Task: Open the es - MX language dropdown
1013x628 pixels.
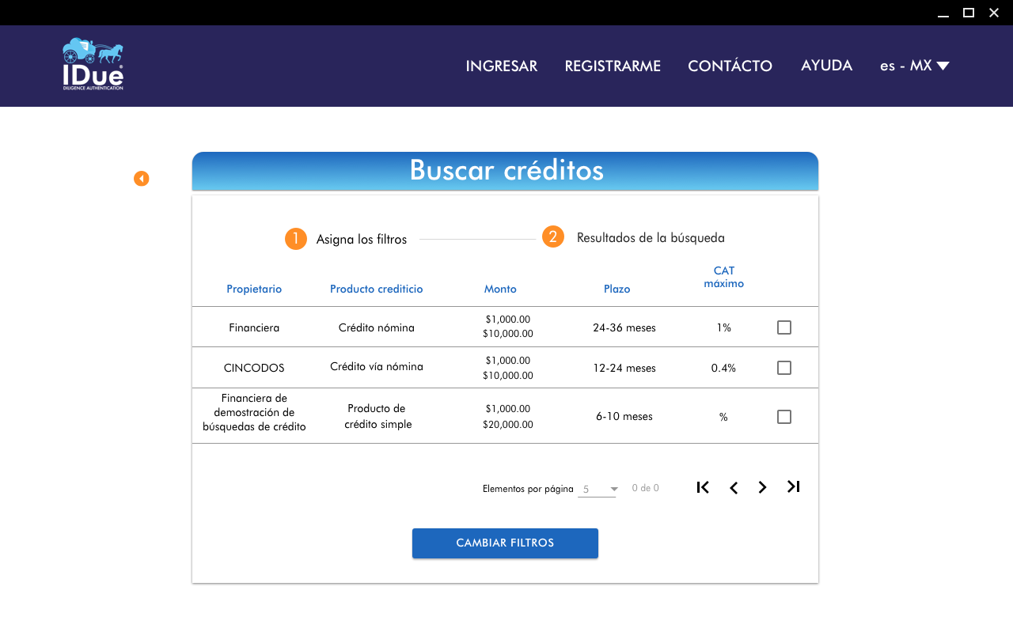Action: click(914, 66)
